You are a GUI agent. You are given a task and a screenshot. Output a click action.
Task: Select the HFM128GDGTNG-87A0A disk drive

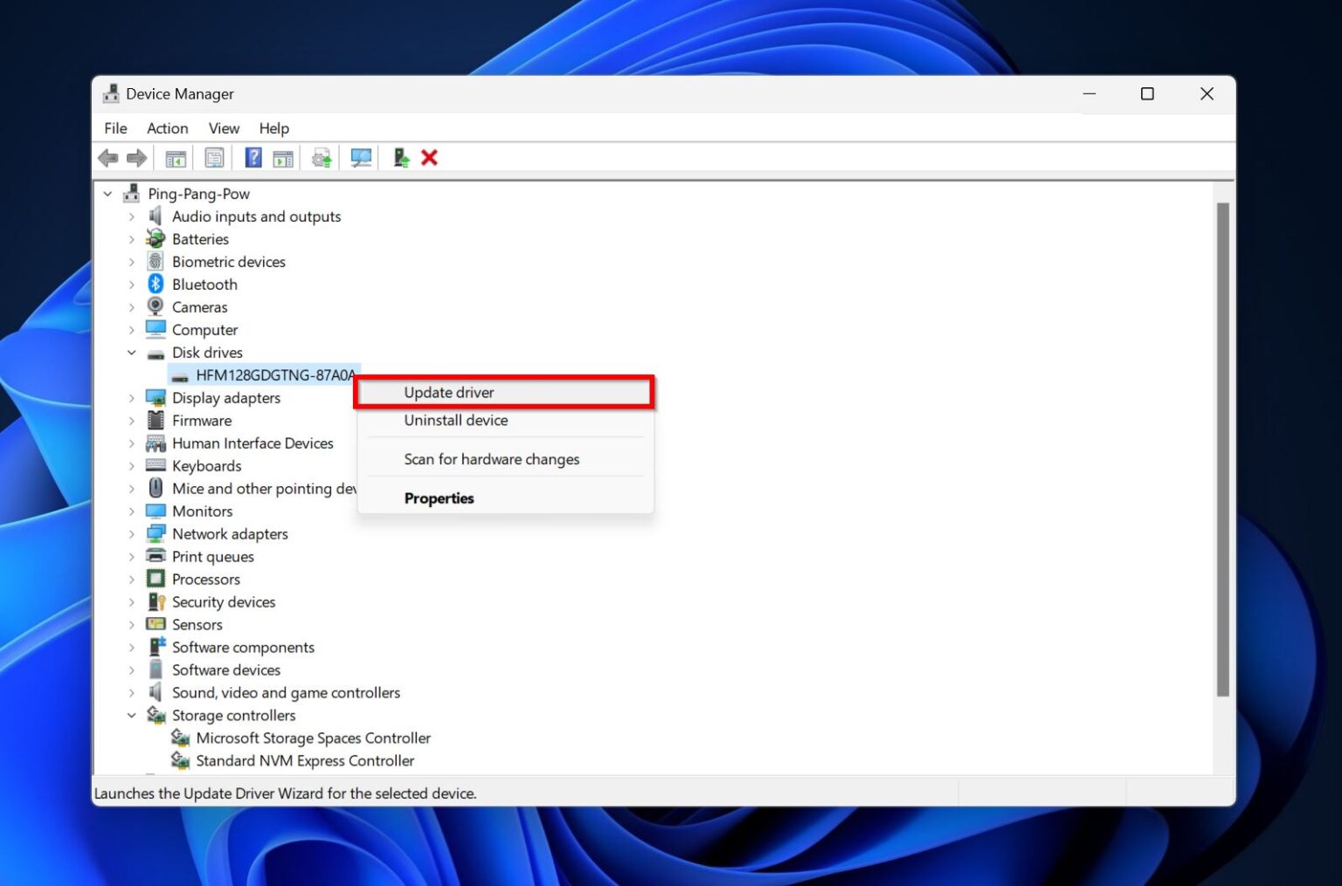point(273,375)
